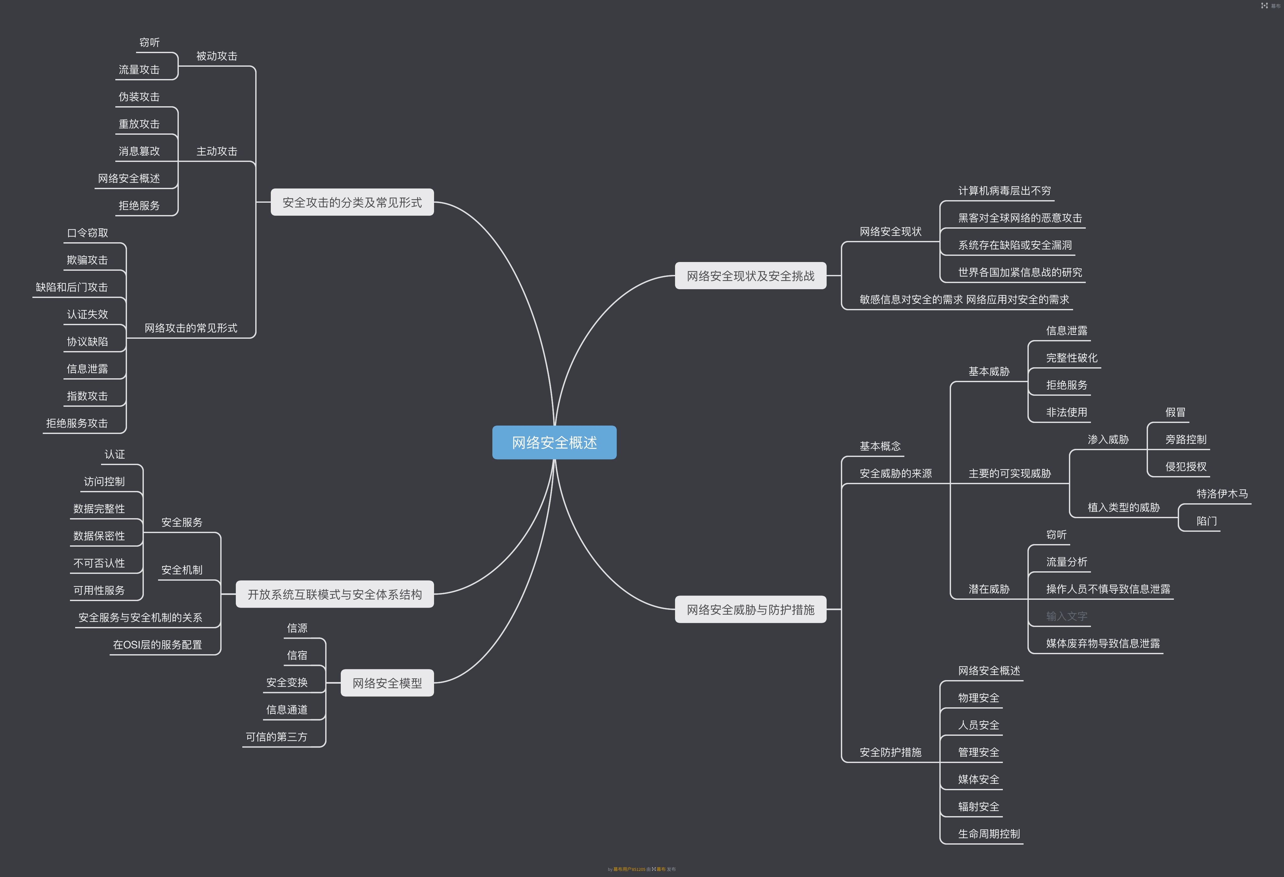The image size is (1284, 877).
Task: Click the 主要的可实现威胁 branch node
Action: click(1009, 474)
